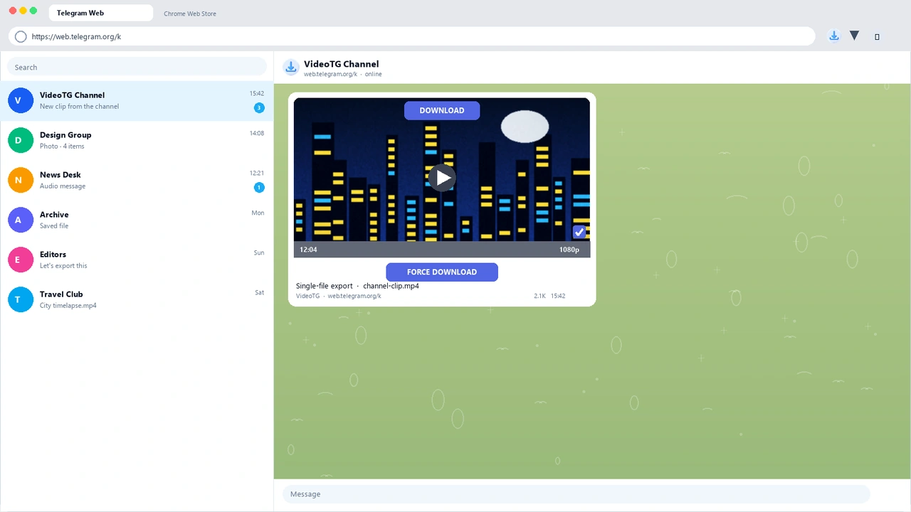Click the green D avatar
The width and height of the screenshot is (911, 512).
click(x=21, y=140)
